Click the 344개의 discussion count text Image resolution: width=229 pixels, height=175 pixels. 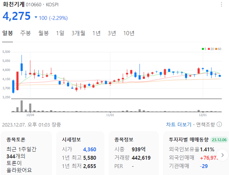[x=16, y=156]
